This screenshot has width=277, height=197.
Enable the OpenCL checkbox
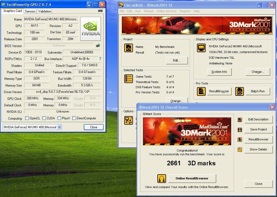(x=27, y=118)
